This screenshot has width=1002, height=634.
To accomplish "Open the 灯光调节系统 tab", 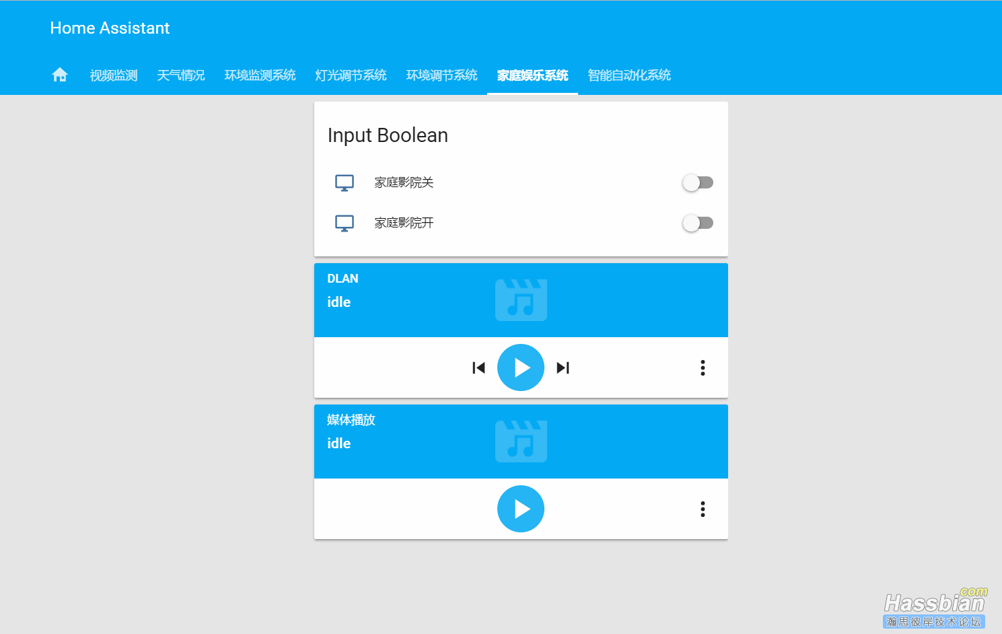I will tap(351, 75).
